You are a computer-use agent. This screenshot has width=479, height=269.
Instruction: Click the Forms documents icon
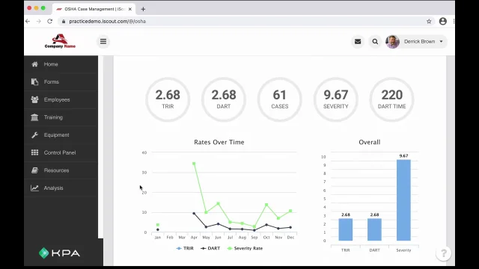(x=35, y=81)
